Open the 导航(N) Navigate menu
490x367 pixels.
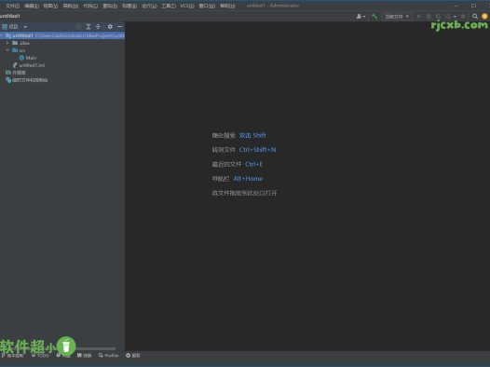click(x=71, y=6)
